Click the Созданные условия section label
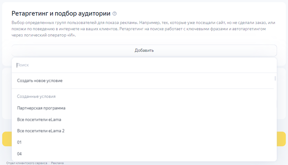288x165 pixels. click(36, 96)
